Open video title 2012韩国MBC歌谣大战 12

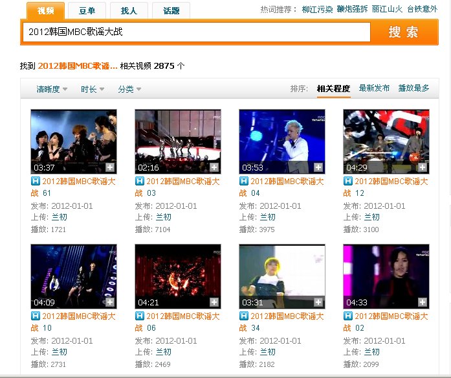tap(386, 187)
